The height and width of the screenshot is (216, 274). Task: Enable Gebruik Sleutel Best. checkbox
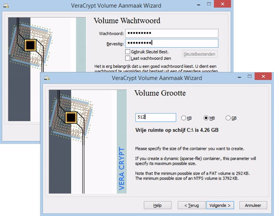point(128,52)
